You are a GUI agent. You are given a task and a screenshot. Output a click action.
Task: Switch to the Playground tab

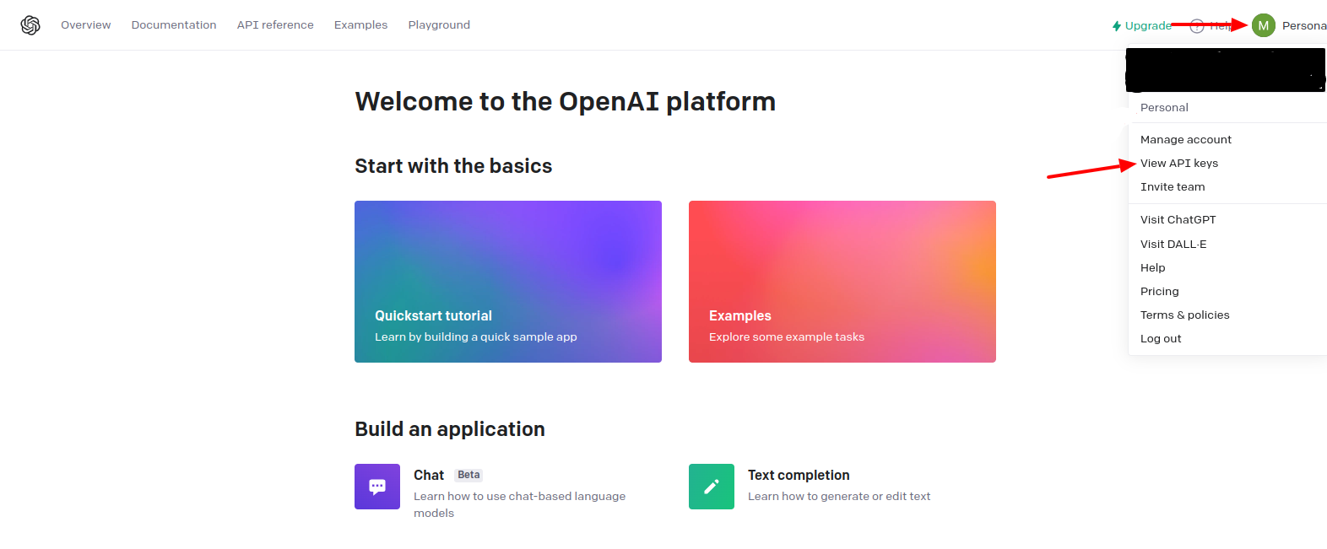click(x=439, y=25)
